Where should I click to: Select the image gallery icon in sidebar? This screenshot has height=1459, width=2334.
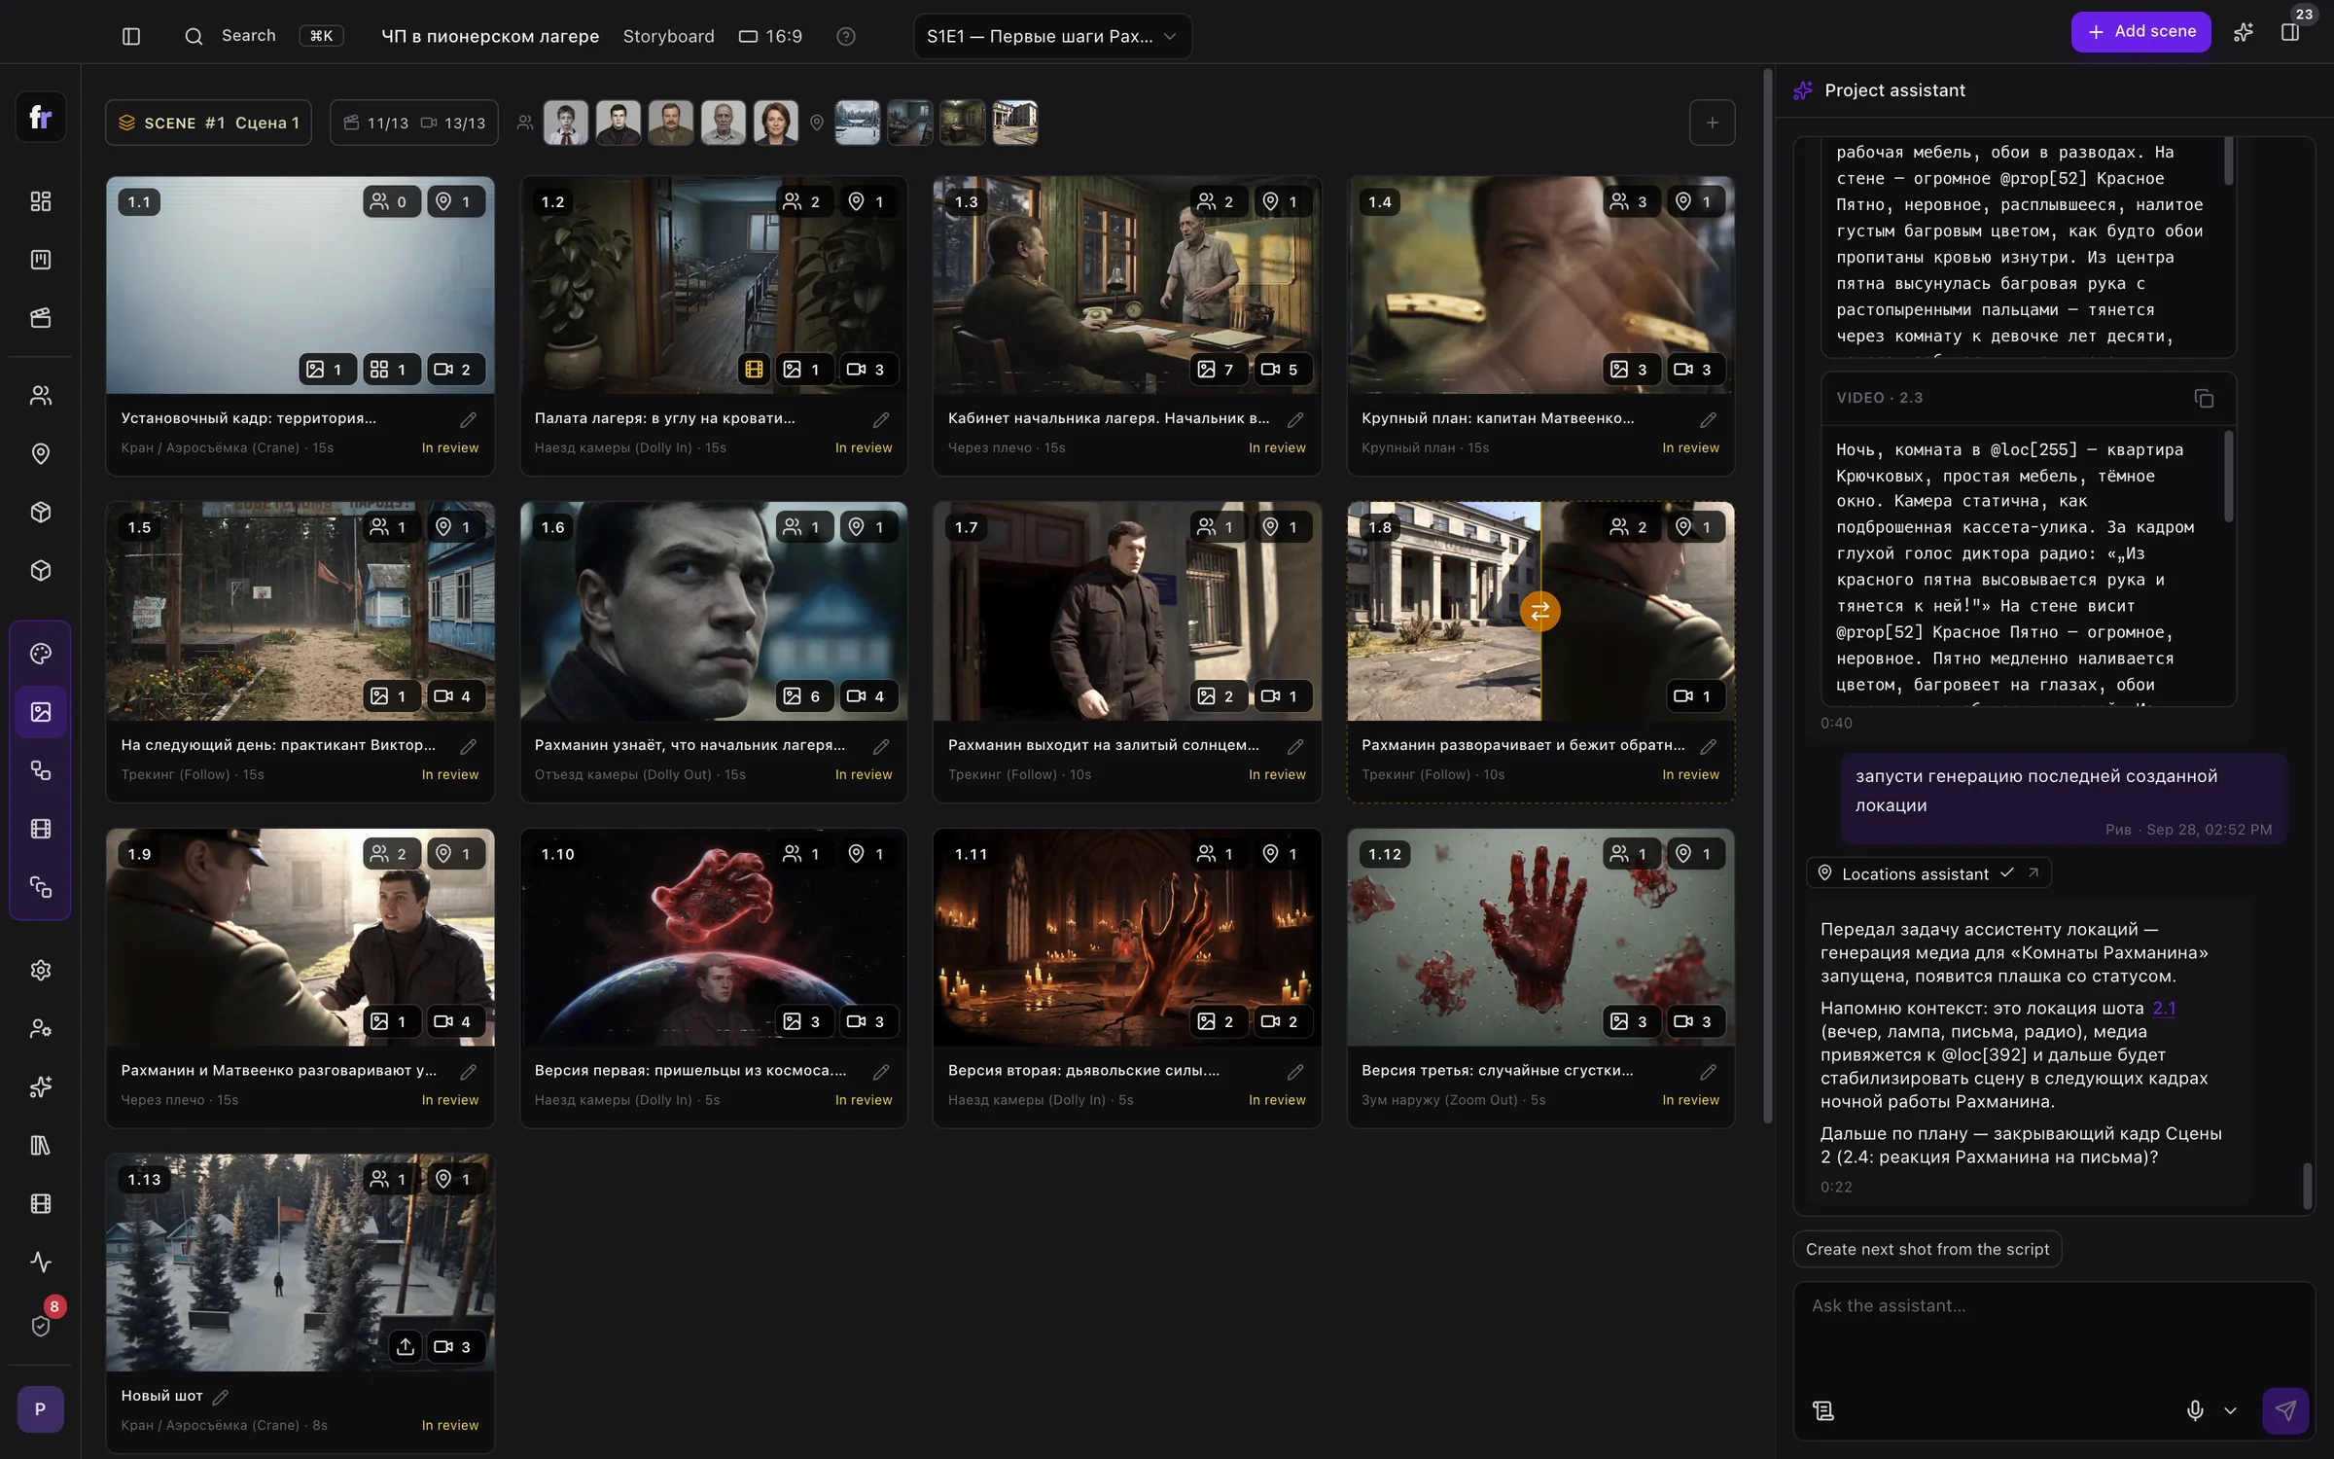pyautogui.click(x=41, y=712)
